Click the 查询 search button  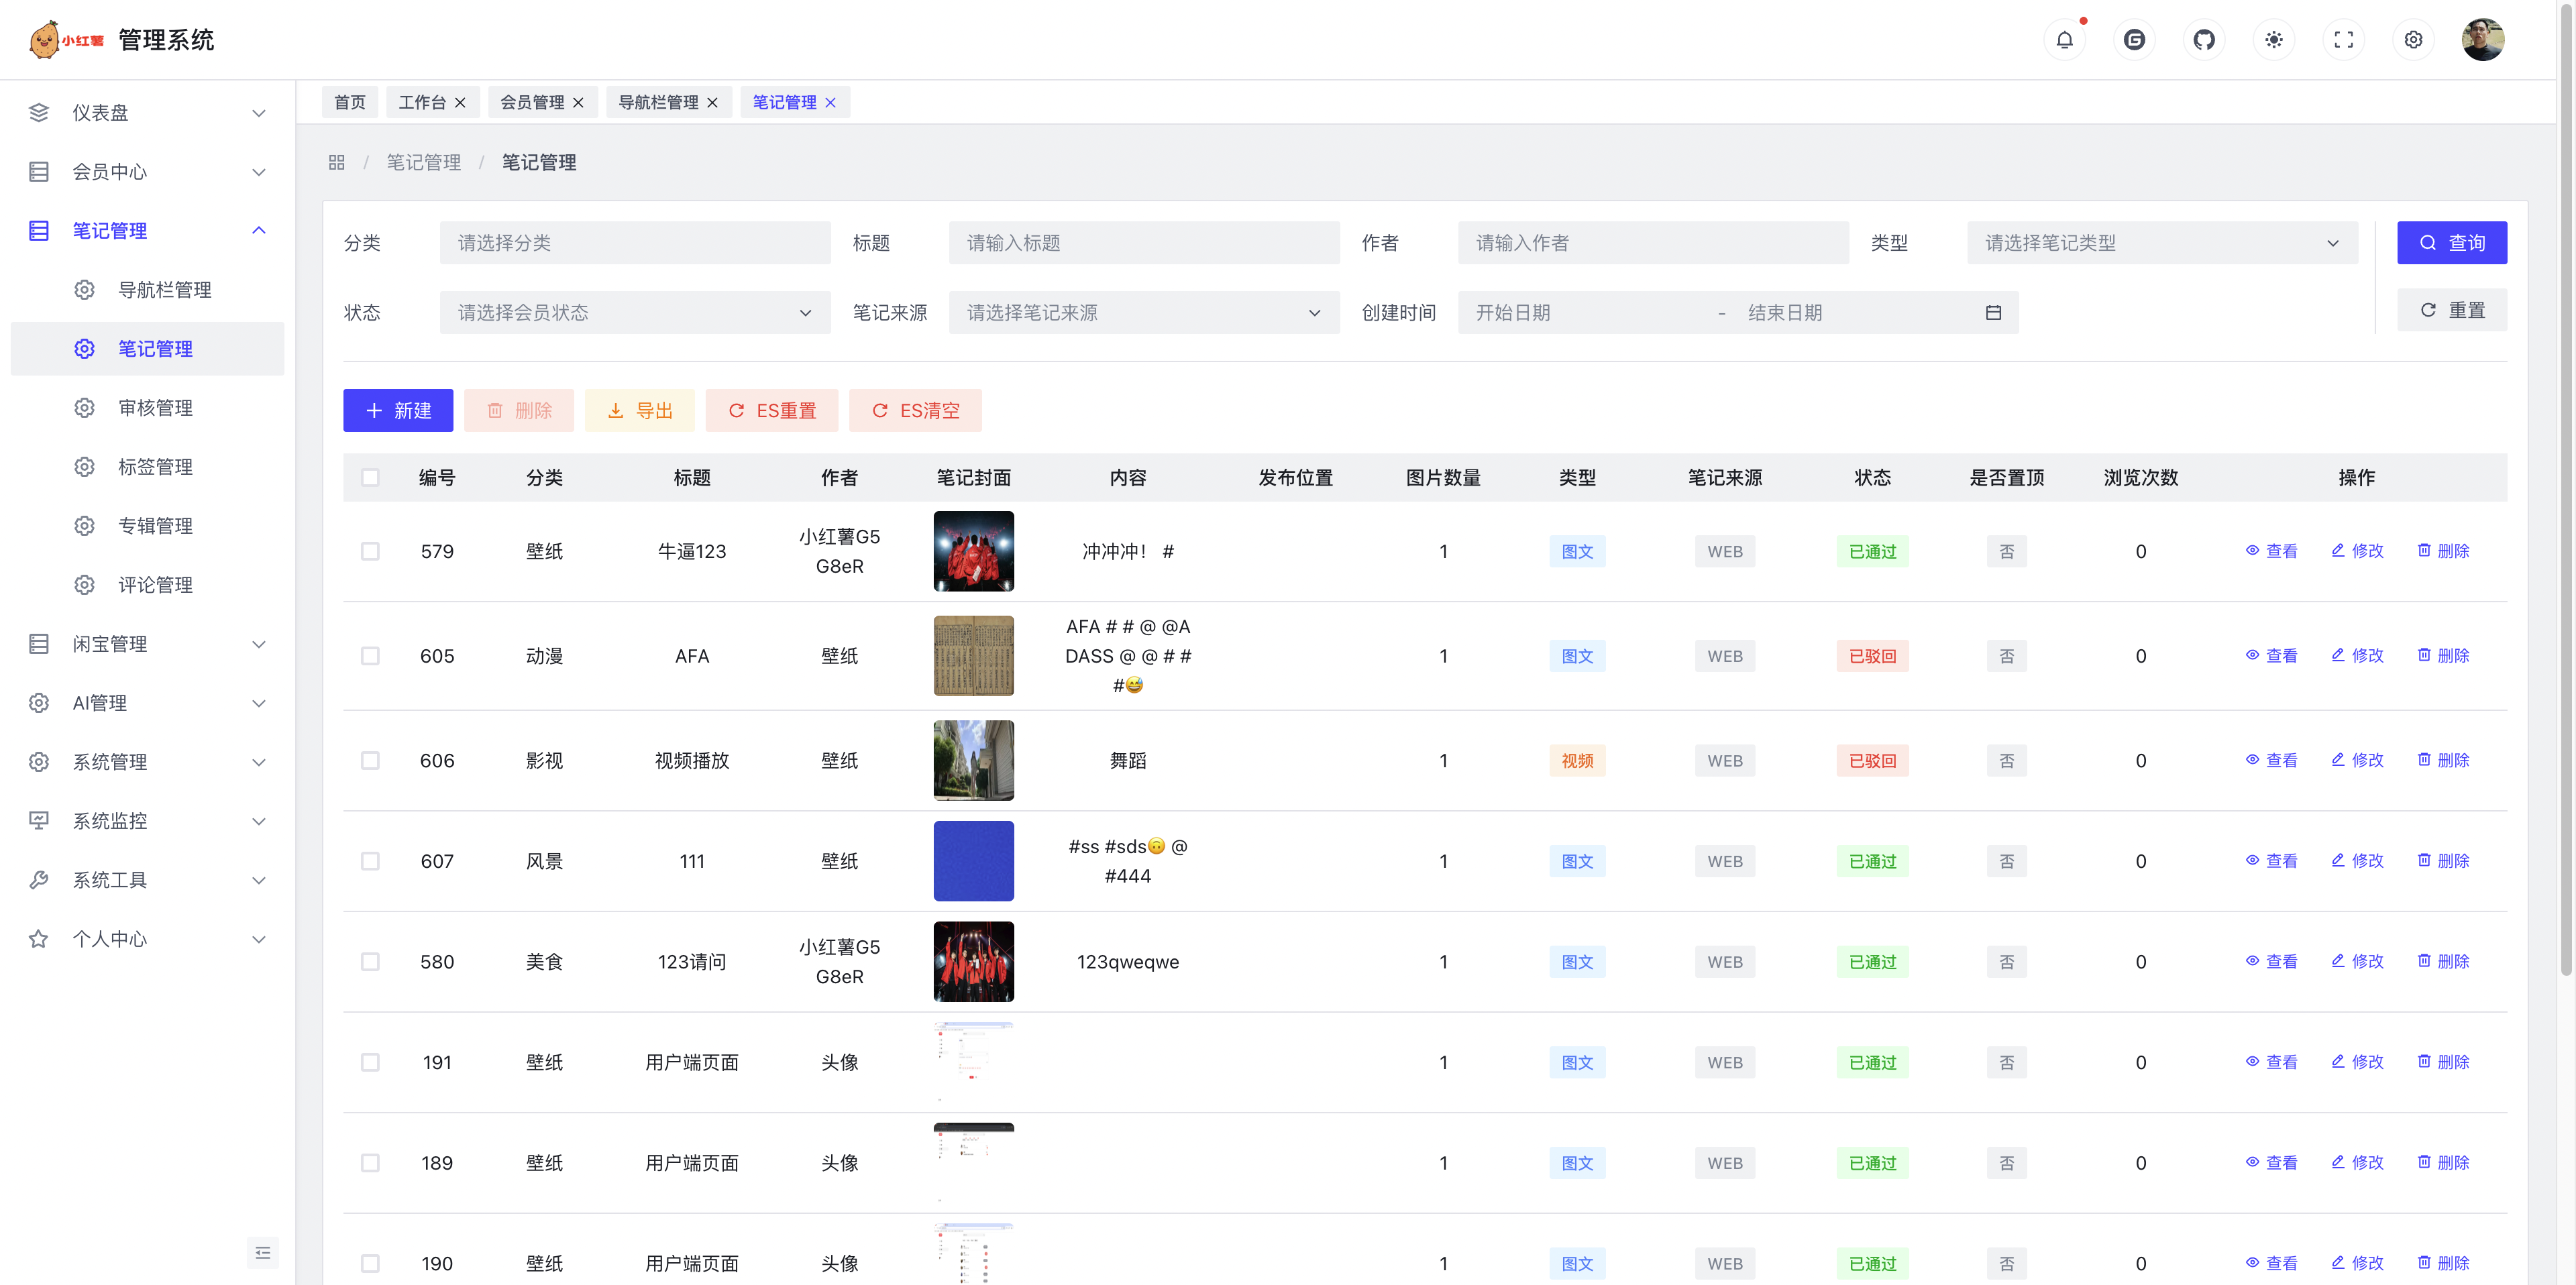(x=2451, y=243)
